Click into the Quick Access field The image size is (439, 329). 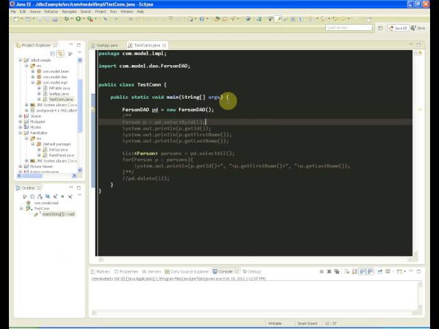click(x=348, y=27)
